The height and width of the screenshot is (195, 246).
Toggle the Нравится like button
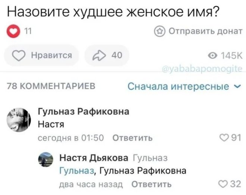(x=41, y=55)
